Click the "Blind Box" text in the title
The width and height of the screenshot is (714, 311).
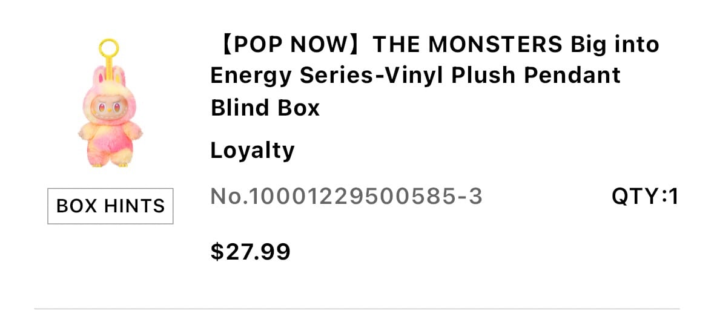click(265, 108)
